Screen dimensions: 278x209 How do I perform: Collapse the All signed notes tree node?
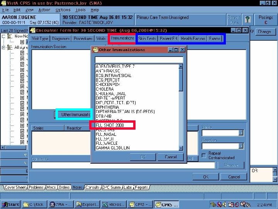(3, 48)
